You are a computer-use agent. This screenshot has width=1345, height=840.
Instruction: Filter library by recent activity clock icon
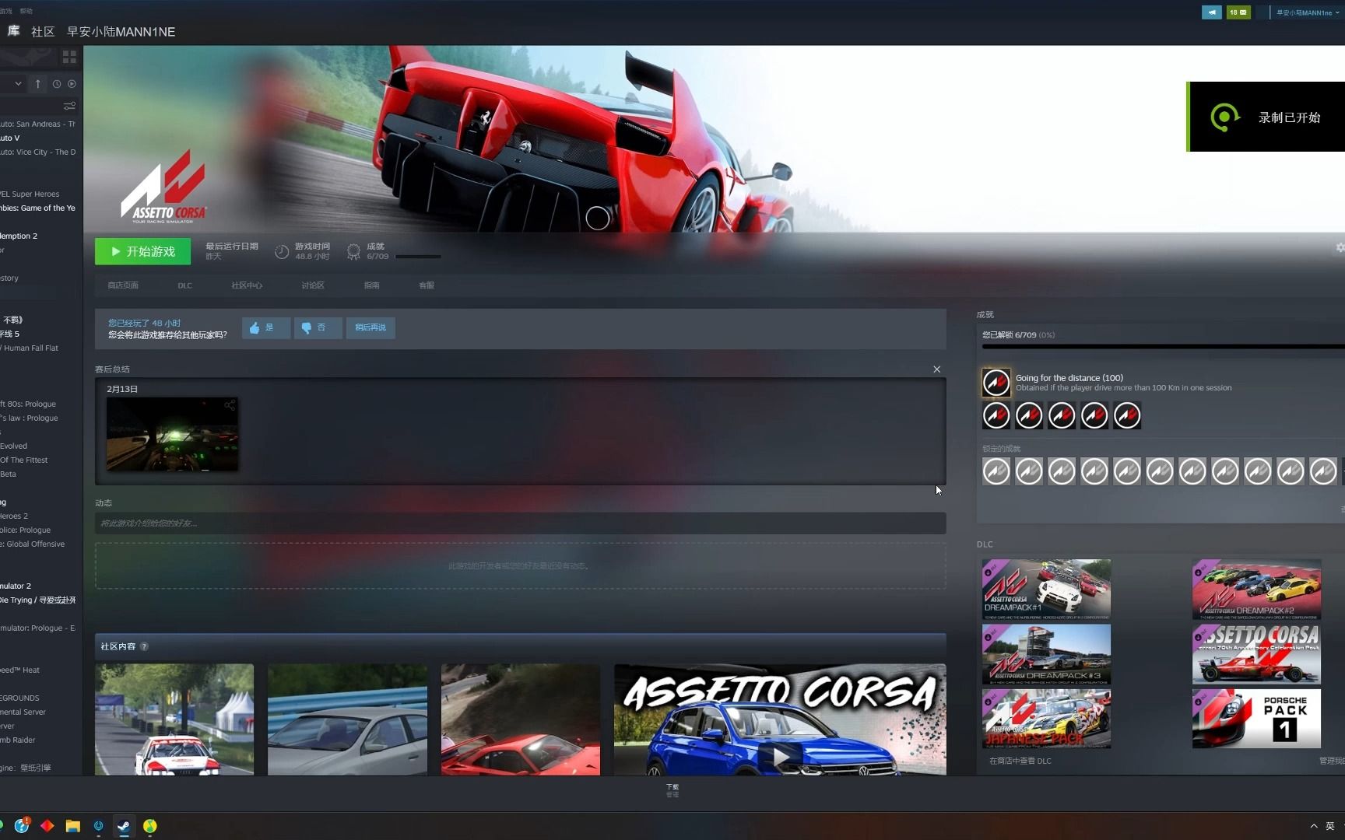tap(56, 83)
